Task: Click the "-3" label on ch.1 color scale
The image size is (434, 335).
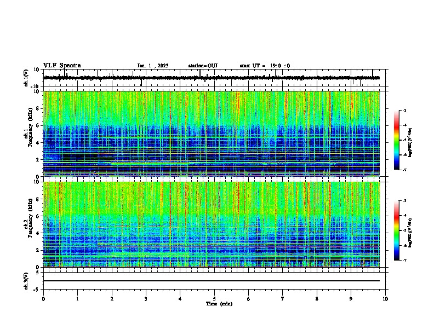Action: [404, 110]
